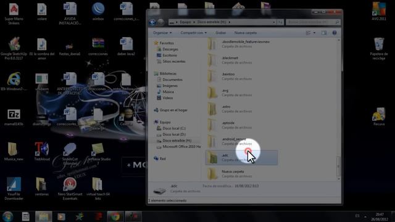Screen dimensions: 395x222
Task: Open the Organizar dropdown menu
Action: 162,33
